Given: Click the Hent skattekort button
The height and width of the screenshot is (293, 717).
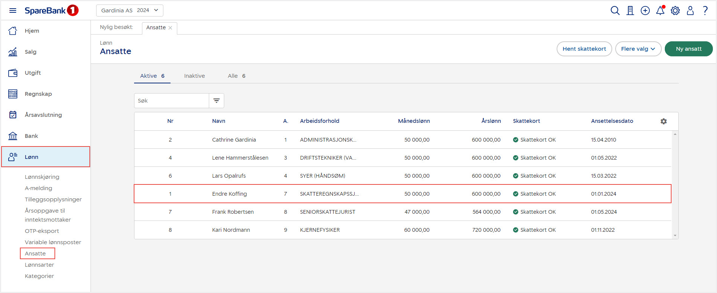Looking at the screenshot, I should coord(584,49).
